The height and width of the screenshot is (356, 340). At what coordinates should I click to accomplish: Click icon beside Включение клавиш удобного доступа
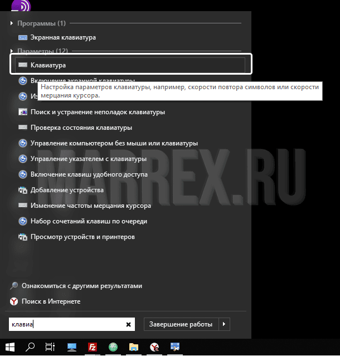coord(23,174)
